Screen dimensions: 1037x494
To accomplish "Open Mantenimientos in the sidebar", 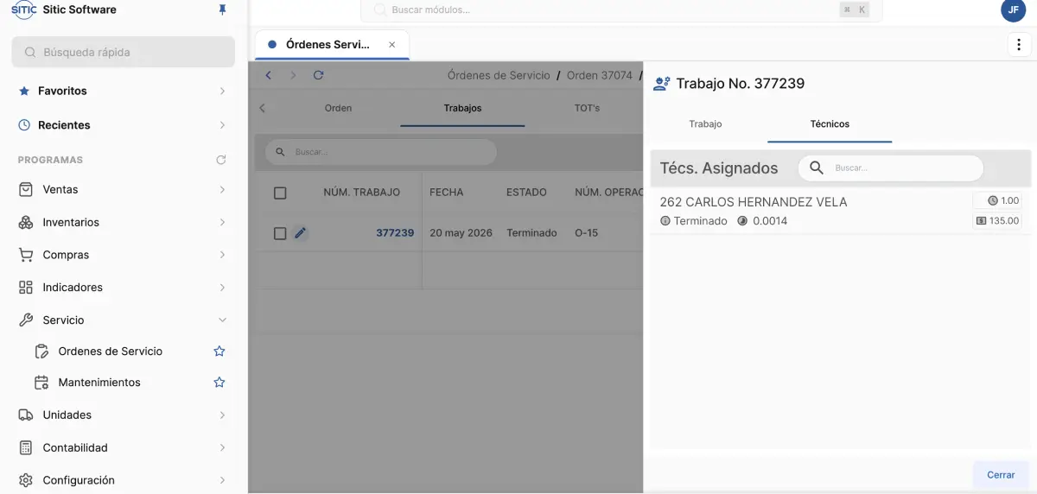I will tap(99, 383).
